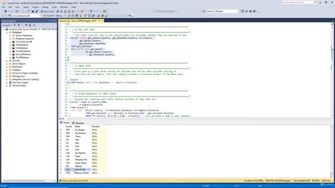Click the Undo arrow icon
The image size is (335, 188).
(91, 11)
